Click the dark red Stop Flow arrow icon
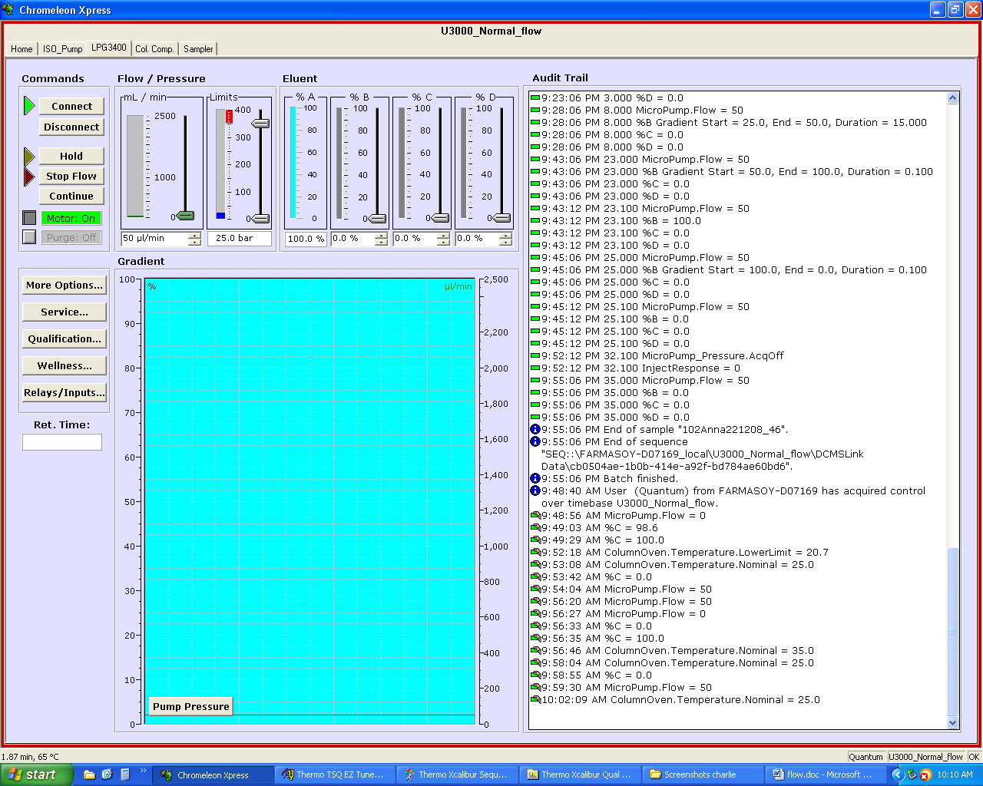The image size is (983, 786). [x=29, y=177]
